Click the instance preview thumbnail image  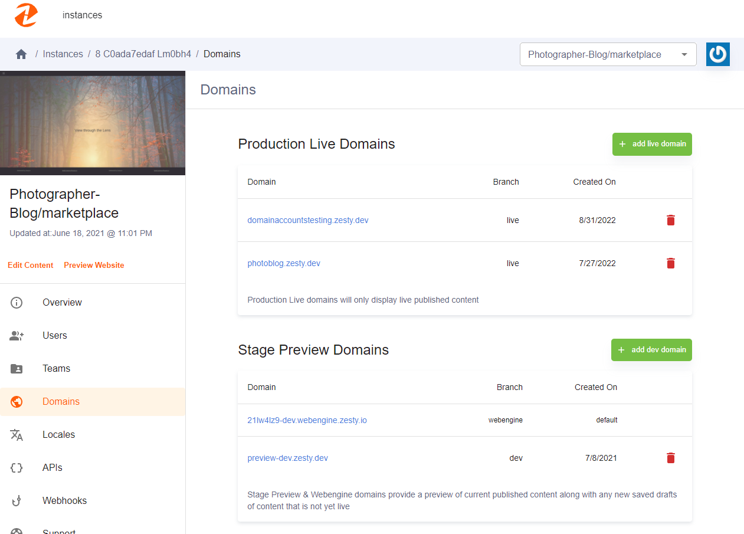[x=93, y=123]
